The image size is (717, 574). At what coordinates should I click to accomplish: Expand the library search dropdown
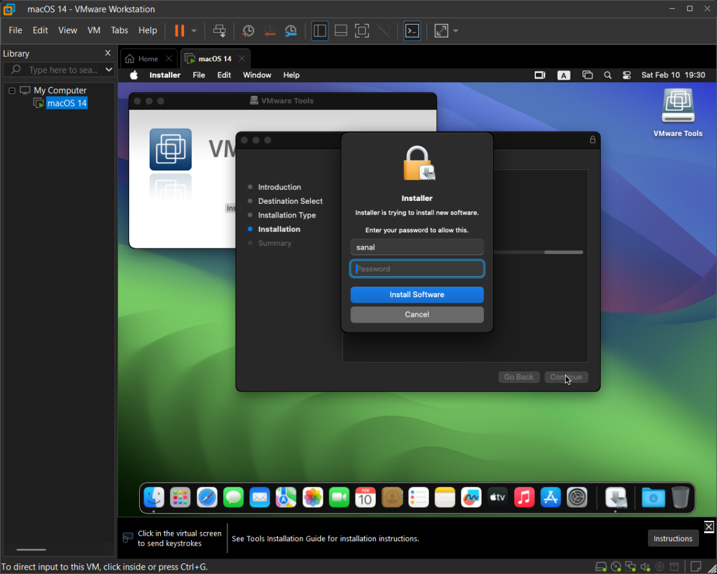pyautogui.click(x=109, y=70)
